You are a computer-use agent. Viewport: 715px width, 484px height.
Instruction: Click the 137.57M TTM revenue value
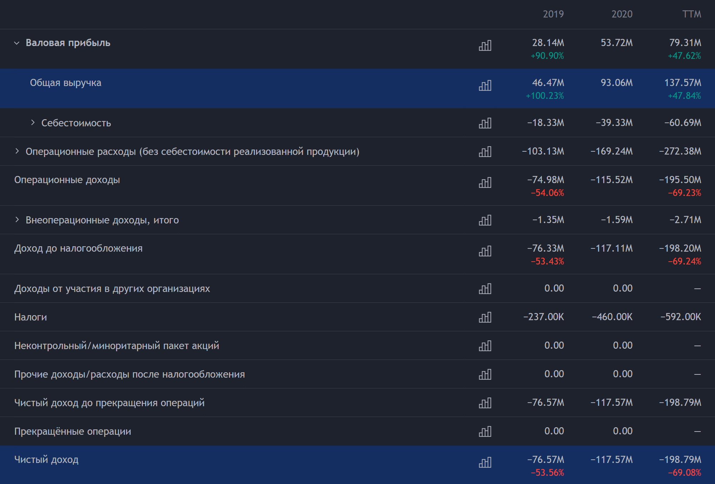click(x=682, y=83)
